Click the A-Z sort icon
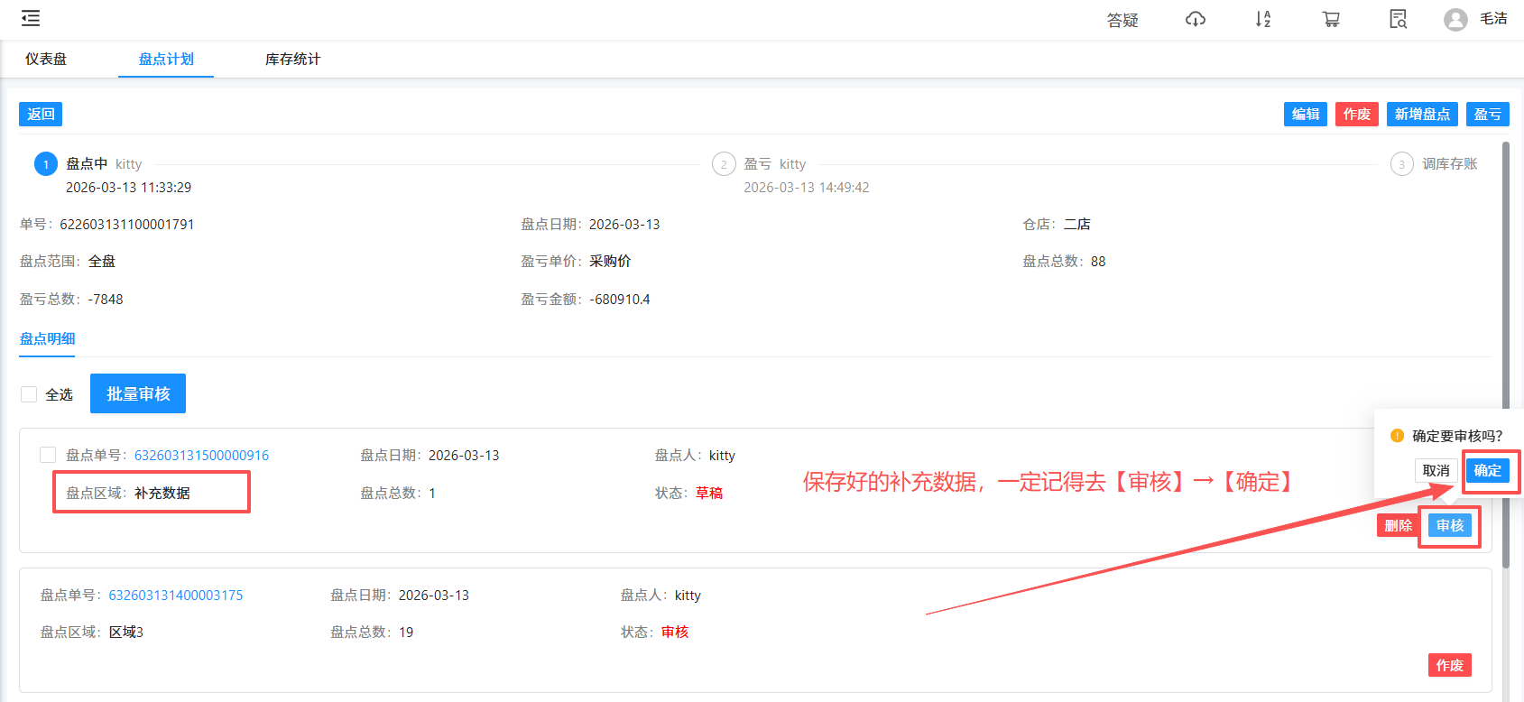The height and width of the screenshot is (702, 1524). (1262, 19)
